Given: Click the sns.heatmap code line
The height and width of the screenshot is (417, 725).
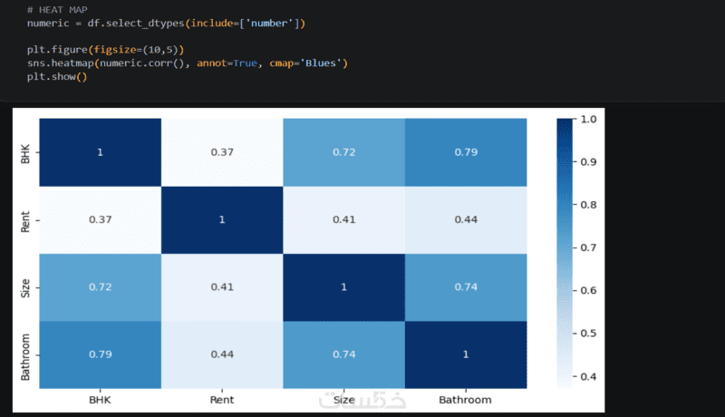Looking at the screenshot, I should 188,63.
